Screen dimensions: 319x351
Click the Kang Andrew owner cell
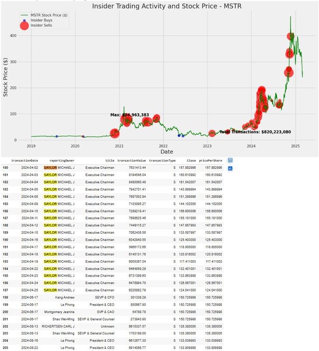(65, 297)
